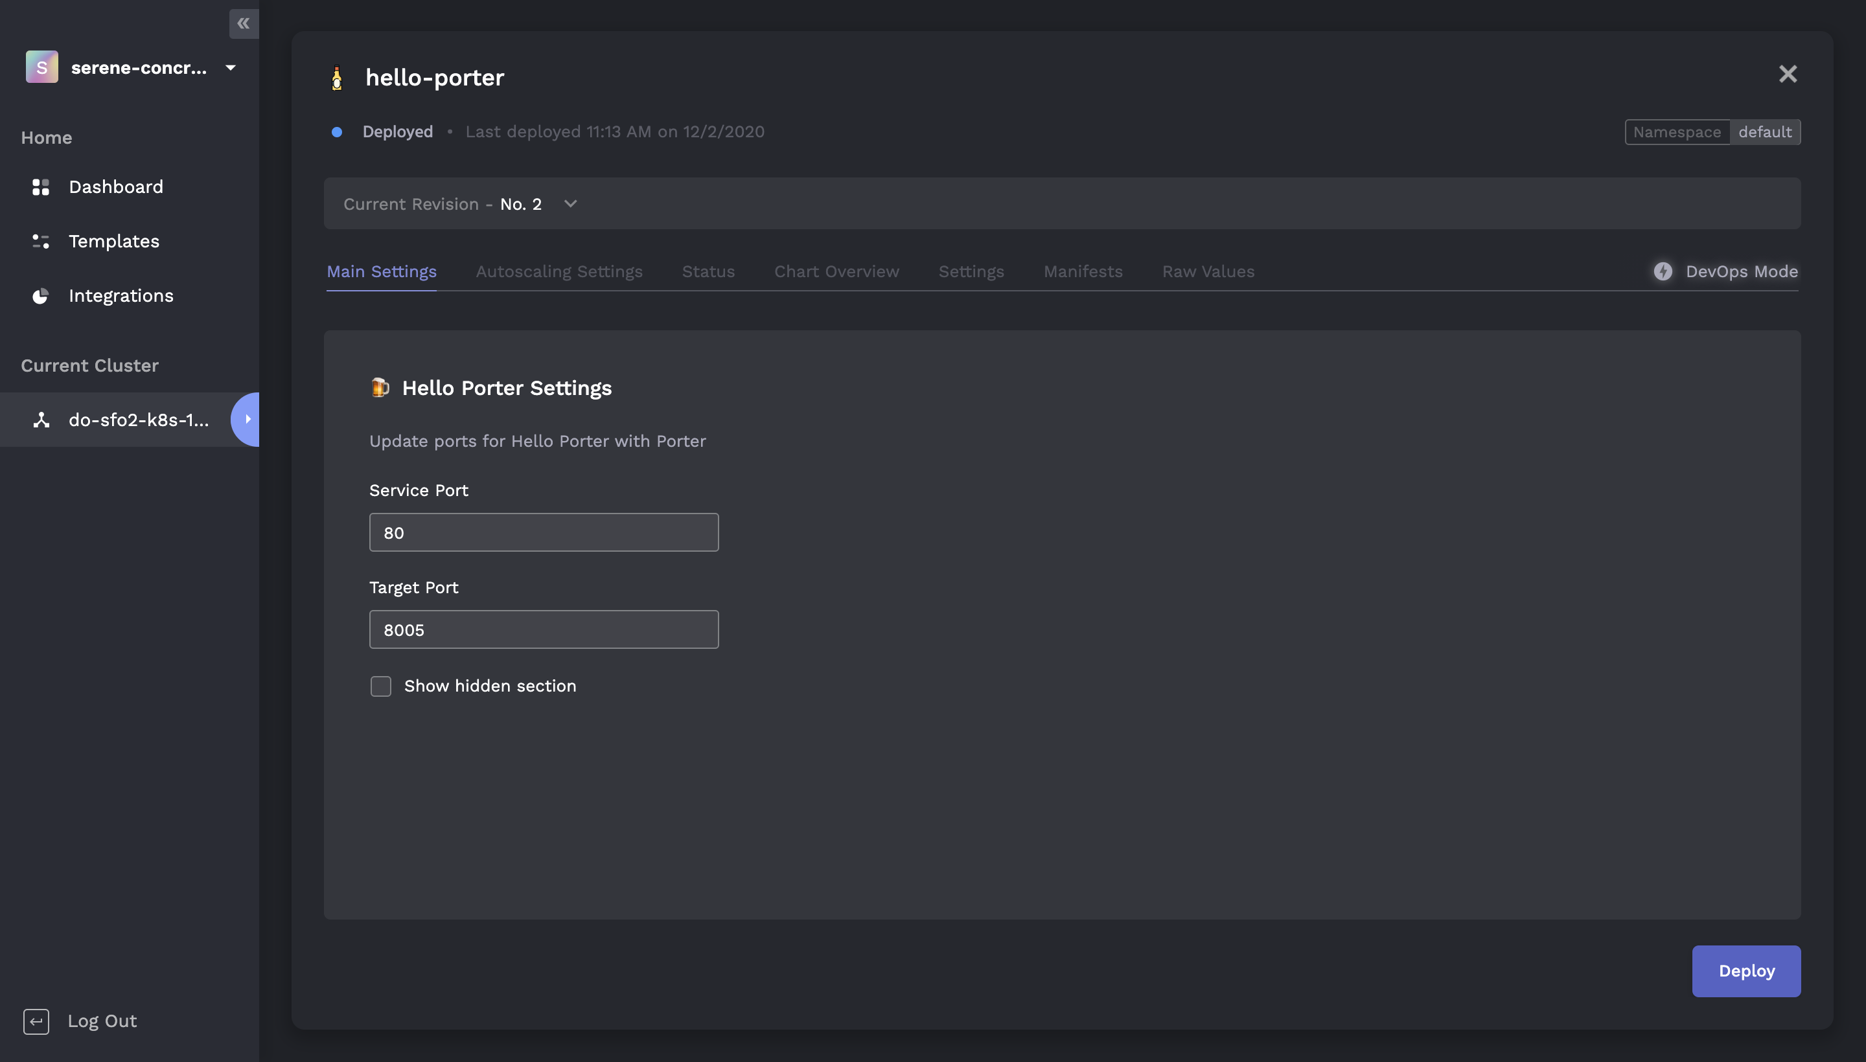Open the project selector dropdown arrow
Image resolution: width=1866 pixels, height=1062 pixels.
click(231, 68)
